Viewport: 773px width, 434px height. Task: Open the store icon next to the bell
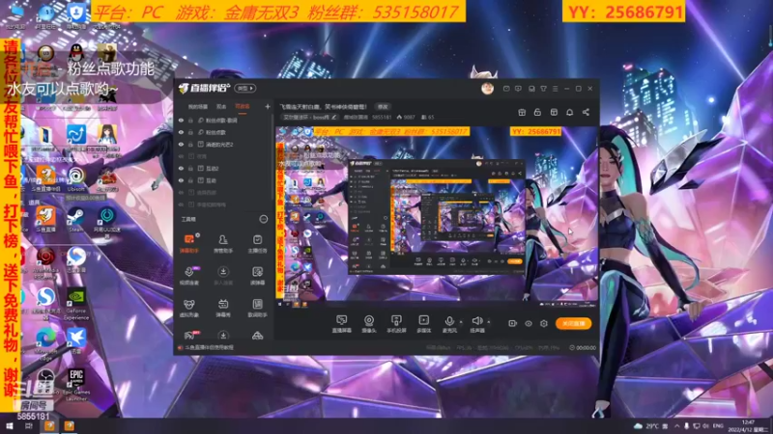[x=554, y=112]
